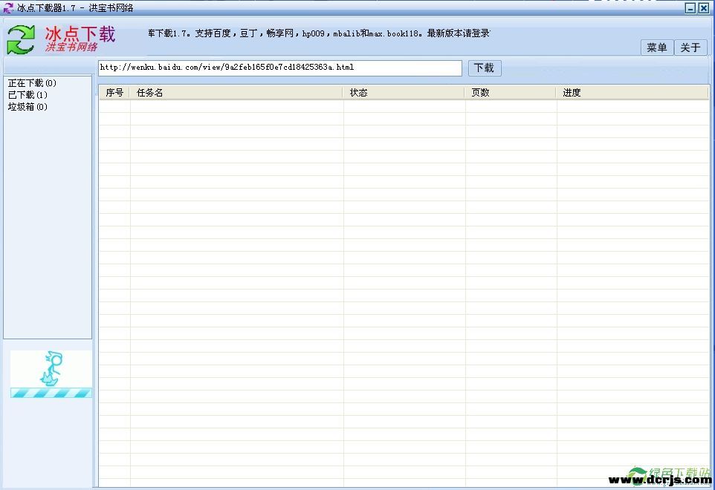Screen dimensions: 715x490
Task: Close the 冰点下载器 window
Action: (703, 8)
